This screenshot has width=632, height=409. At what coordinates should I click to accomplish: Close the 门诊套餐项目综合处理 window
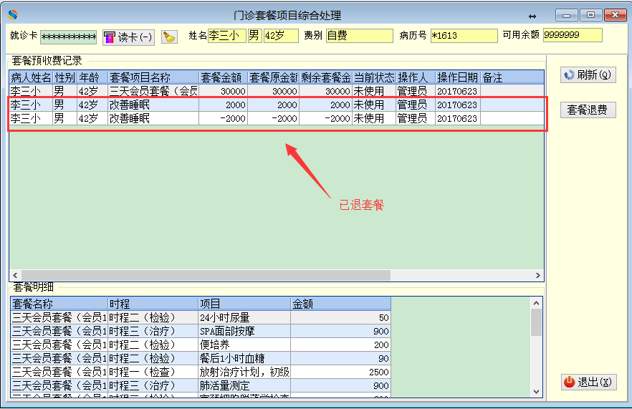click(x=615, y=15)
